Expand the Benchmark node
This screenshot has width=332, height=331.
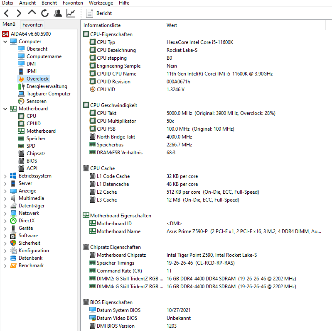pos(5,266)
